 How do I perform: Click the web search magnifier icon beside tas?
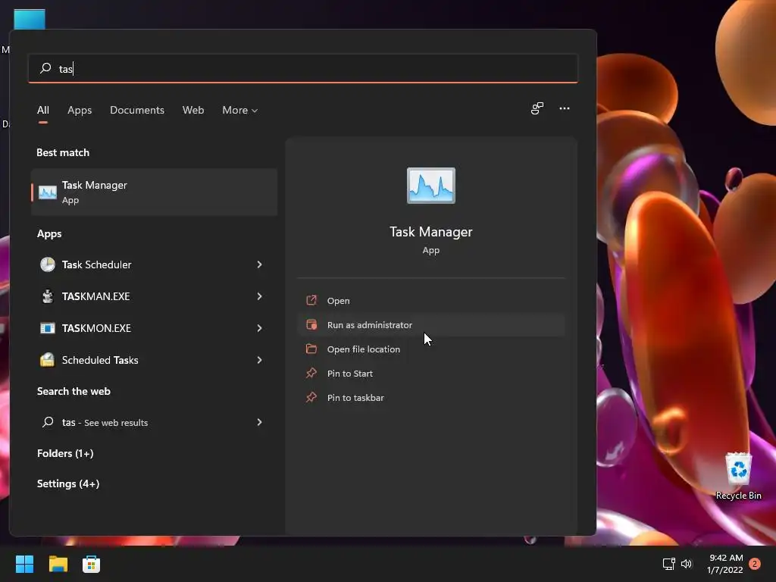tap(48, 422)
